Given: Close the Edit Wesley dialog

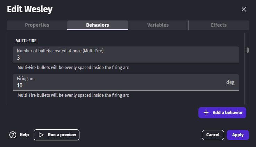Looking at the screenshot, I should (244, 9).
